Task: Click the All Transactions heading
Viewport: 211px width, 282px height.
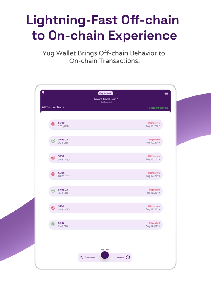Action: [53, 107]
